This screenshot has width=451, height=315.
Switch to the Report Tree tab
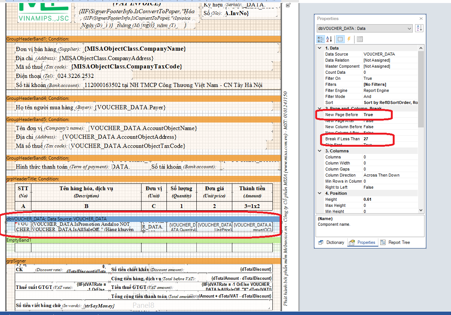pos(395,242)
